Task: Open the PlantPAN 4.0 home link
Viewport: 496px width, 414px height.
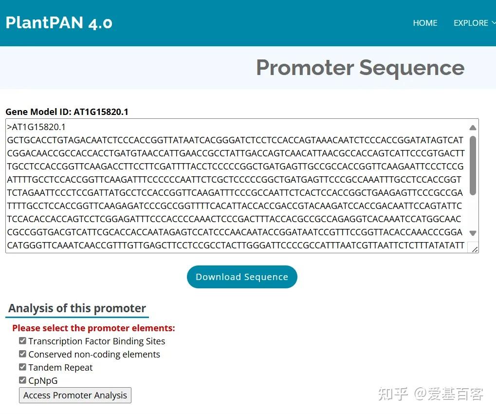Action: click(x=58, y=22)
